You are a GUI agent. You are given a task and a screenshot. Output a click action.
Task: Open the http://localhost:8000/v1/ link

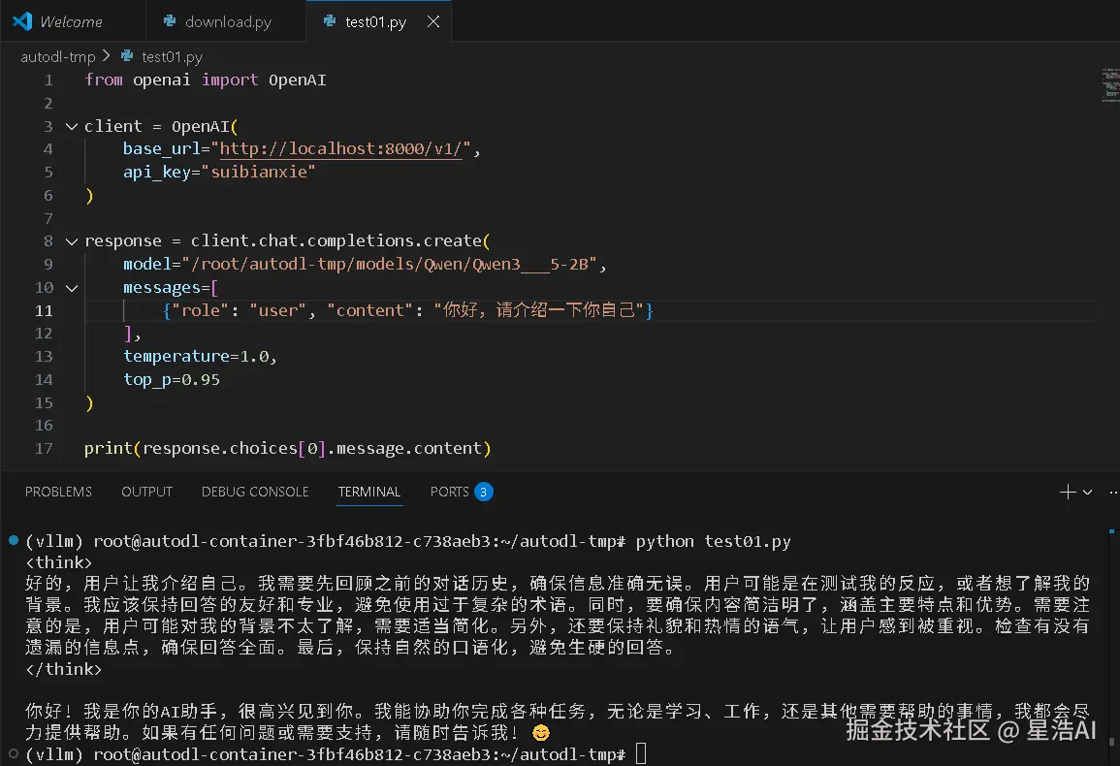(340, 148)
